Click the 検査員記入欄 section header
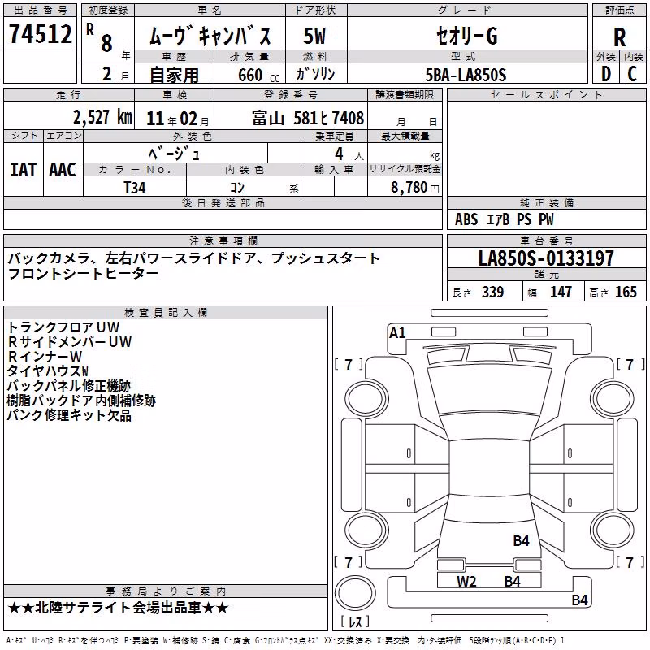This screenshot has height=650, width=650. click(x=166, y=313)
